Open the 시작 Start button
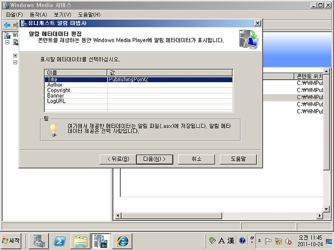This screenshot has height=250, width=334. (11, 241)
